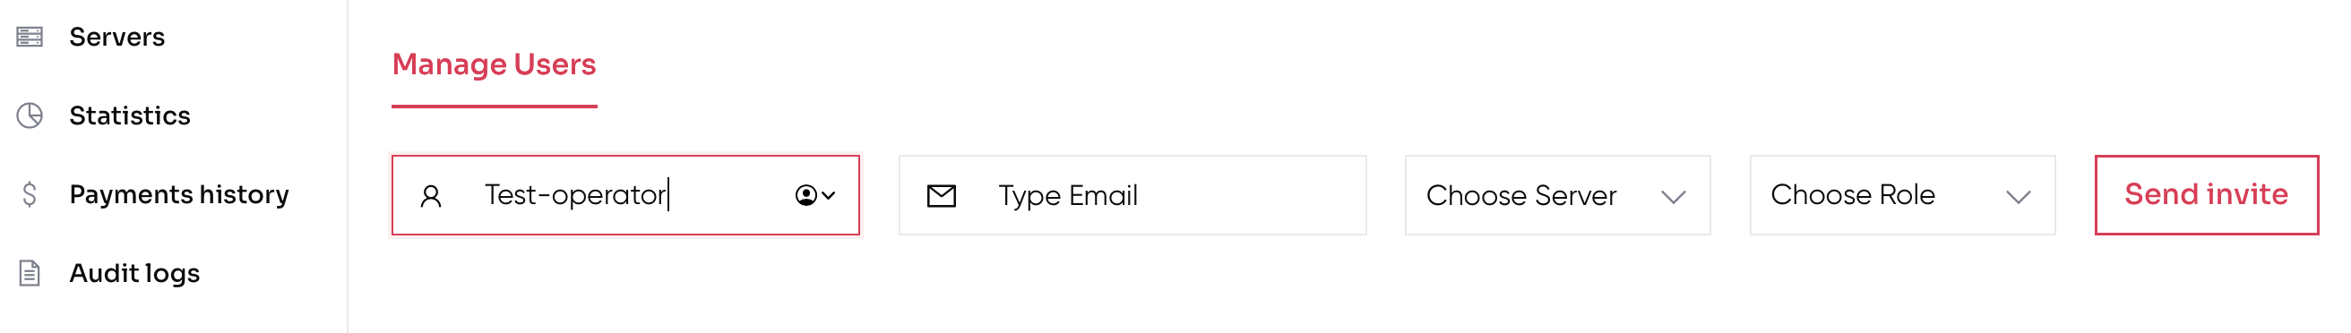
Task: Expand the Choose Server dropdown
Action: point(1557,195)
